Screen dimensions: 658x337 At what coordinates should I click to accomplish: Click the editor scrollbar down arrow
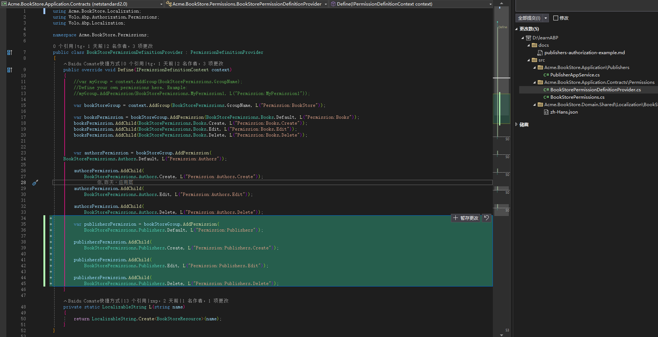point(501,335)
